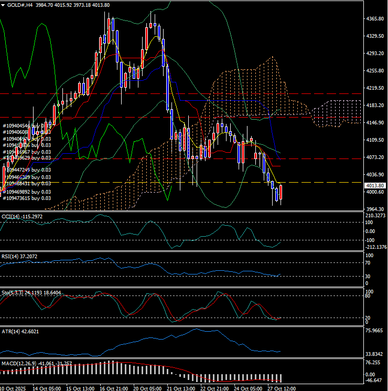Click the 4365.80 price scale label

(376, 19)
